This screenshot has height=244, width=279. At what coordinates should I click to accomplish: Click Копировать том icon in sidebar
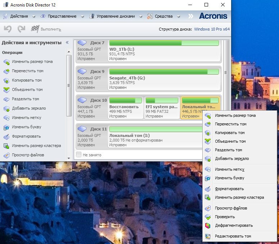tap(6, 80)
